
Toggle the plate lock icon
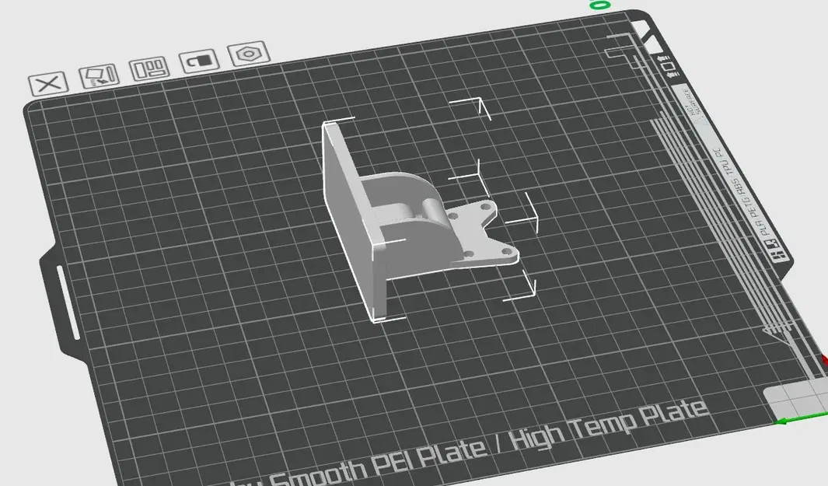coord(199,61)
